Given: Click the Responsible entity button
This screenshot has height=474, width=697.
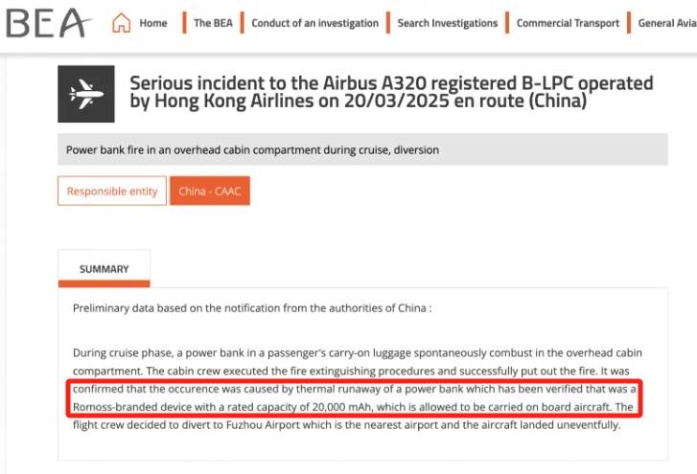Looking at the screenshot, I should click(x=112, y=191).
